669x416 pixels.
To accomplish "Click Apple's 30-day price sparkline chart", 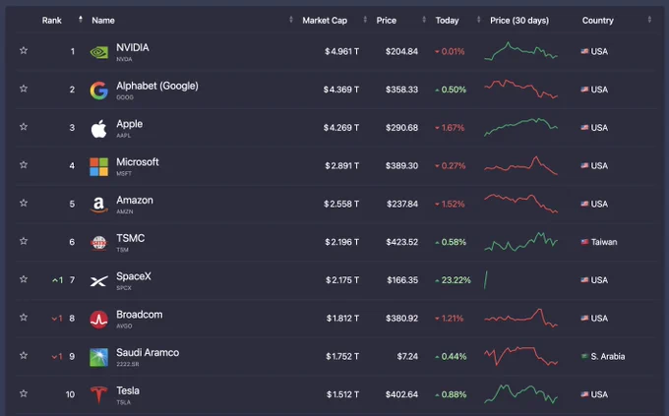I will [x=521, y=127].
